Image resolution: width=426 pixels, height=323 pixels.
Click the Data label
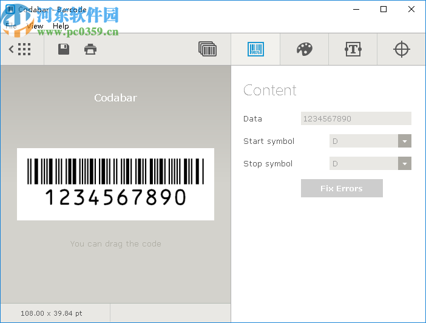[252, 119]
